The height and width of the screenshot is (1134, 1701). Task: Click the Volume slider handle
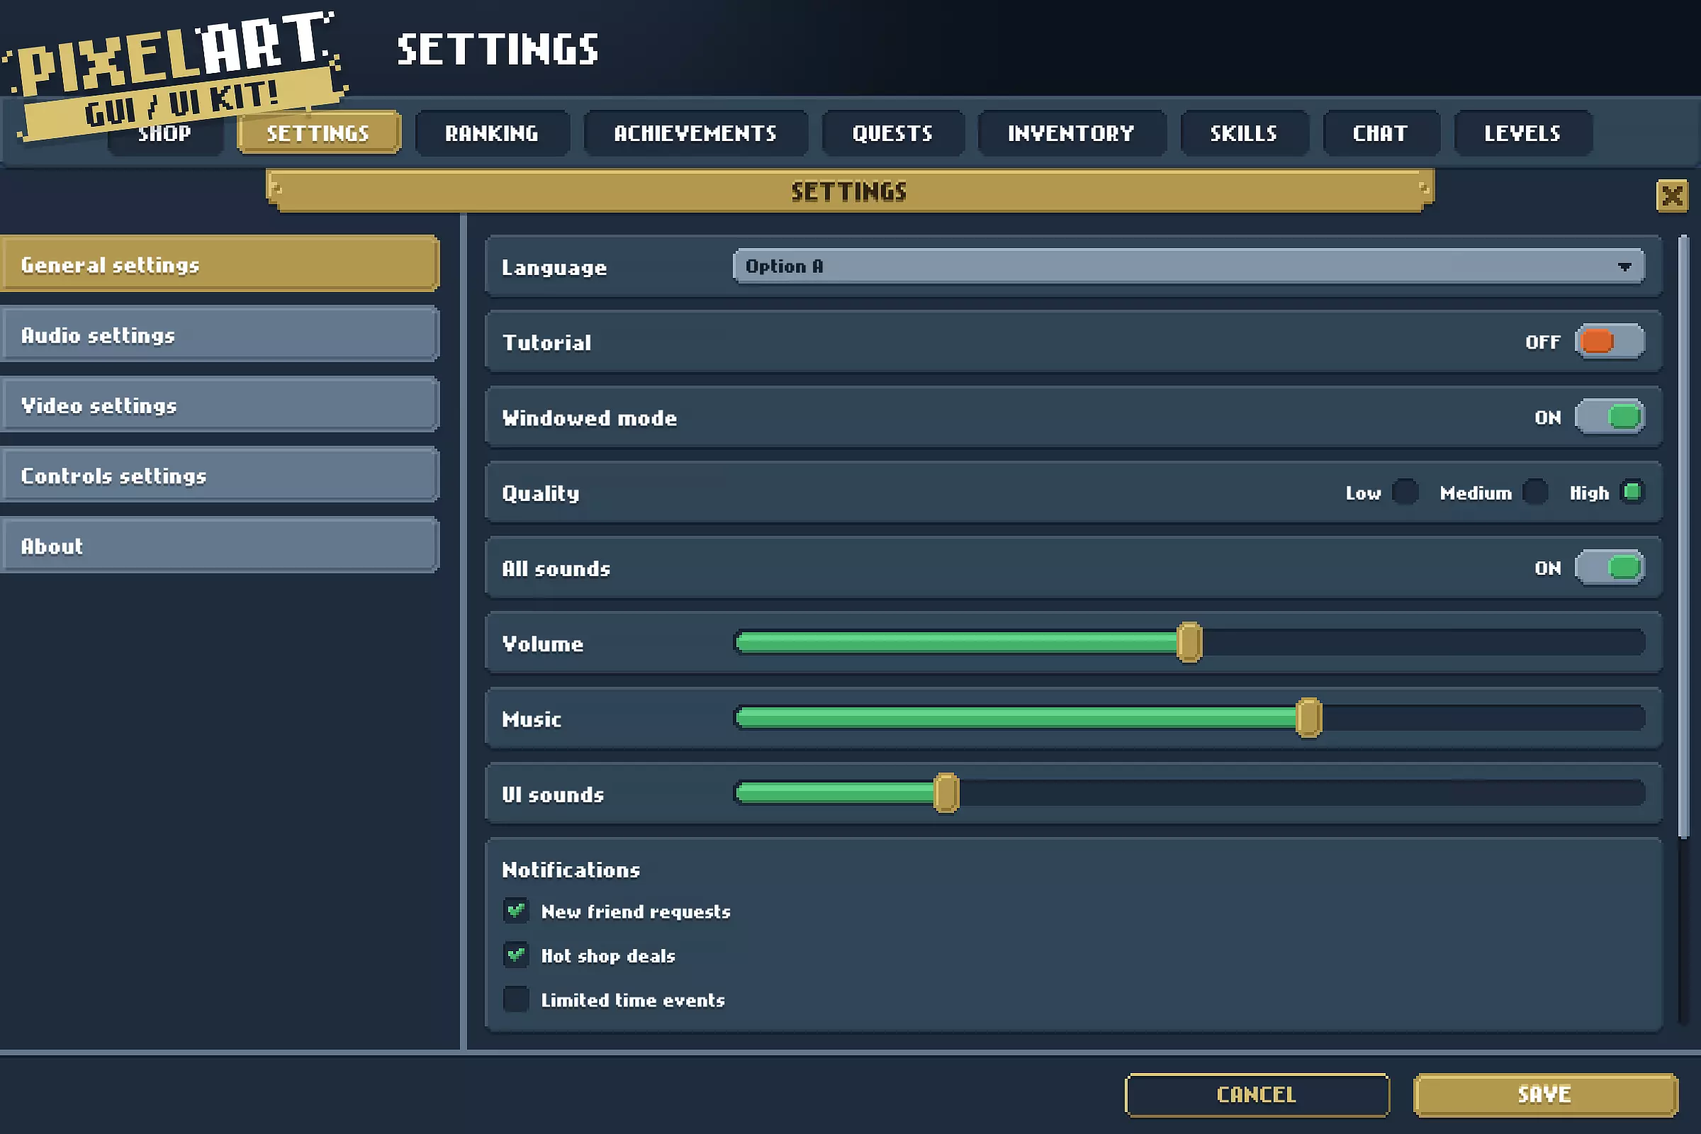pyautogui.click(x=1189, y=642)
